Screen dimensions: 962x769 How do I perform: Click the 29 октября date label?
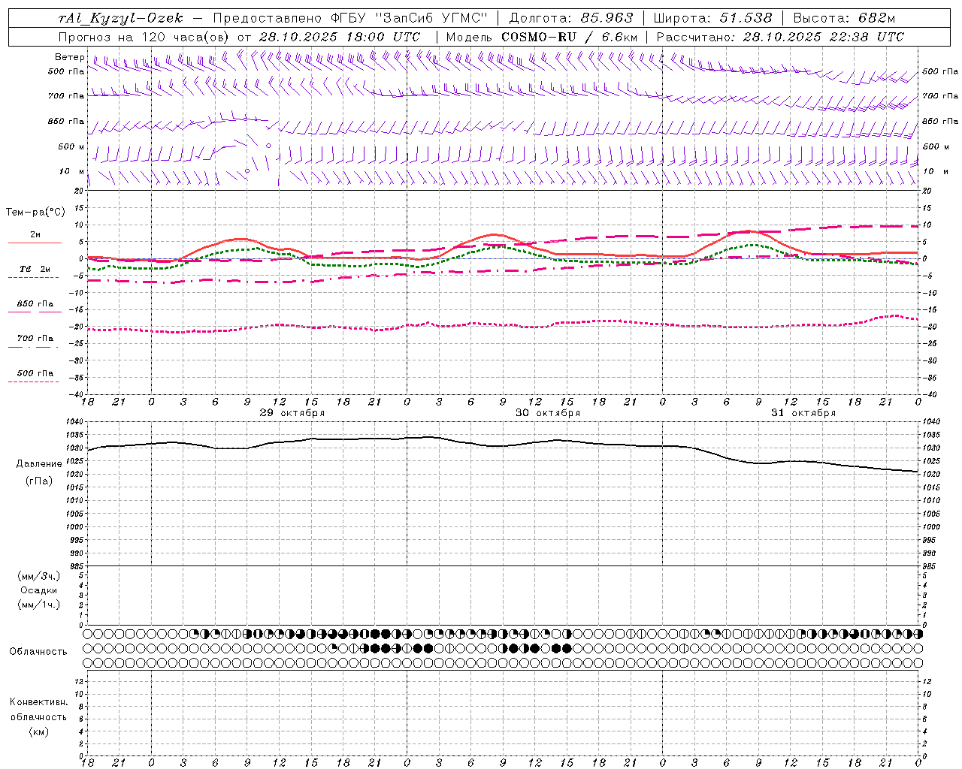292,413
